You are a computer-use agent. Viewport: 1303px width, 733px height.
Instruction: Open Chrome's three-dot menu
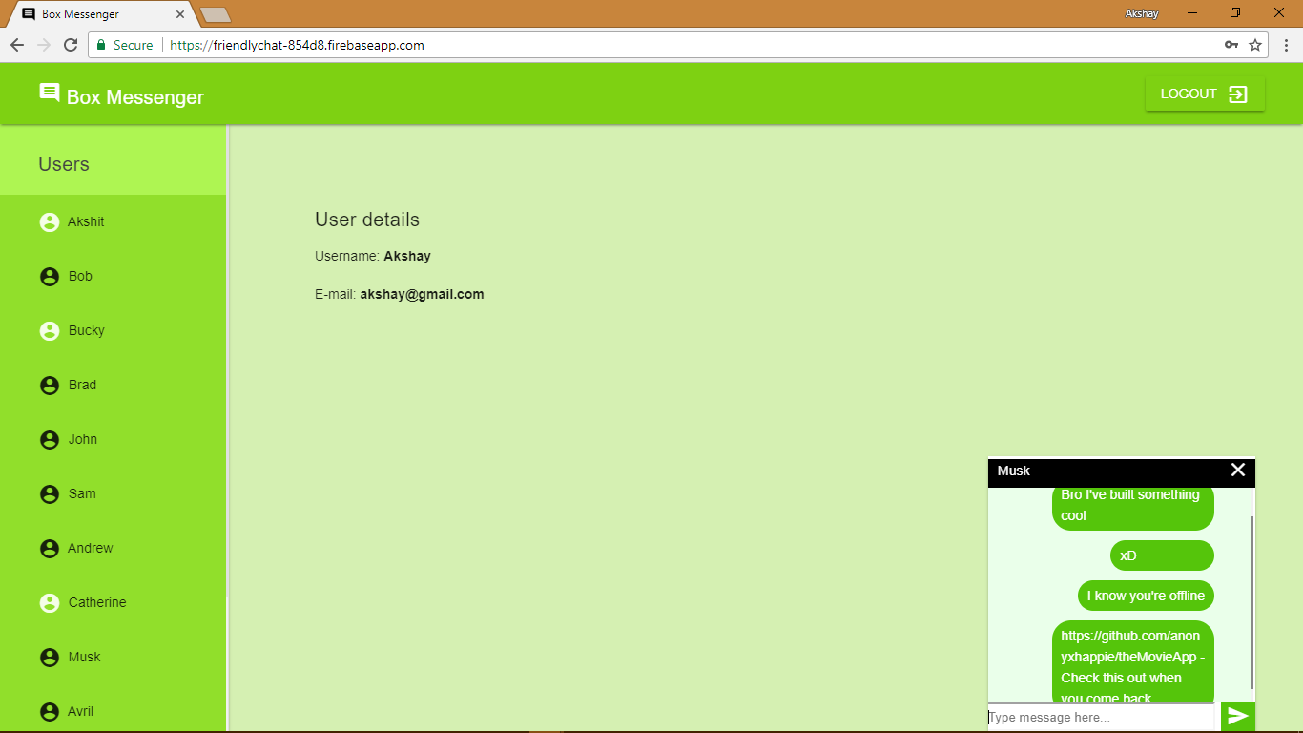[1286, 45]
